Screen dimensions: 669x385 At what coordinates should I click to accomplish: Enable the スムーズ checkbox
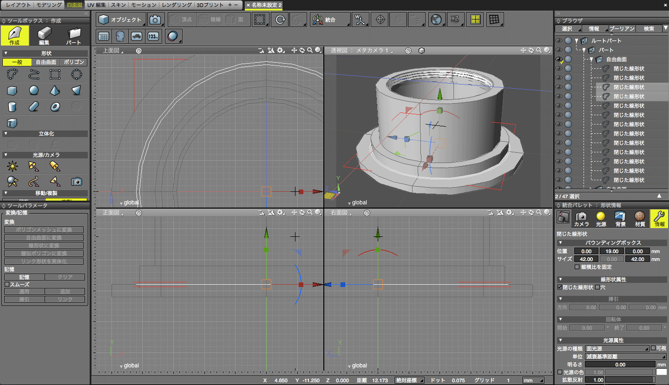(x=7, y=284)
